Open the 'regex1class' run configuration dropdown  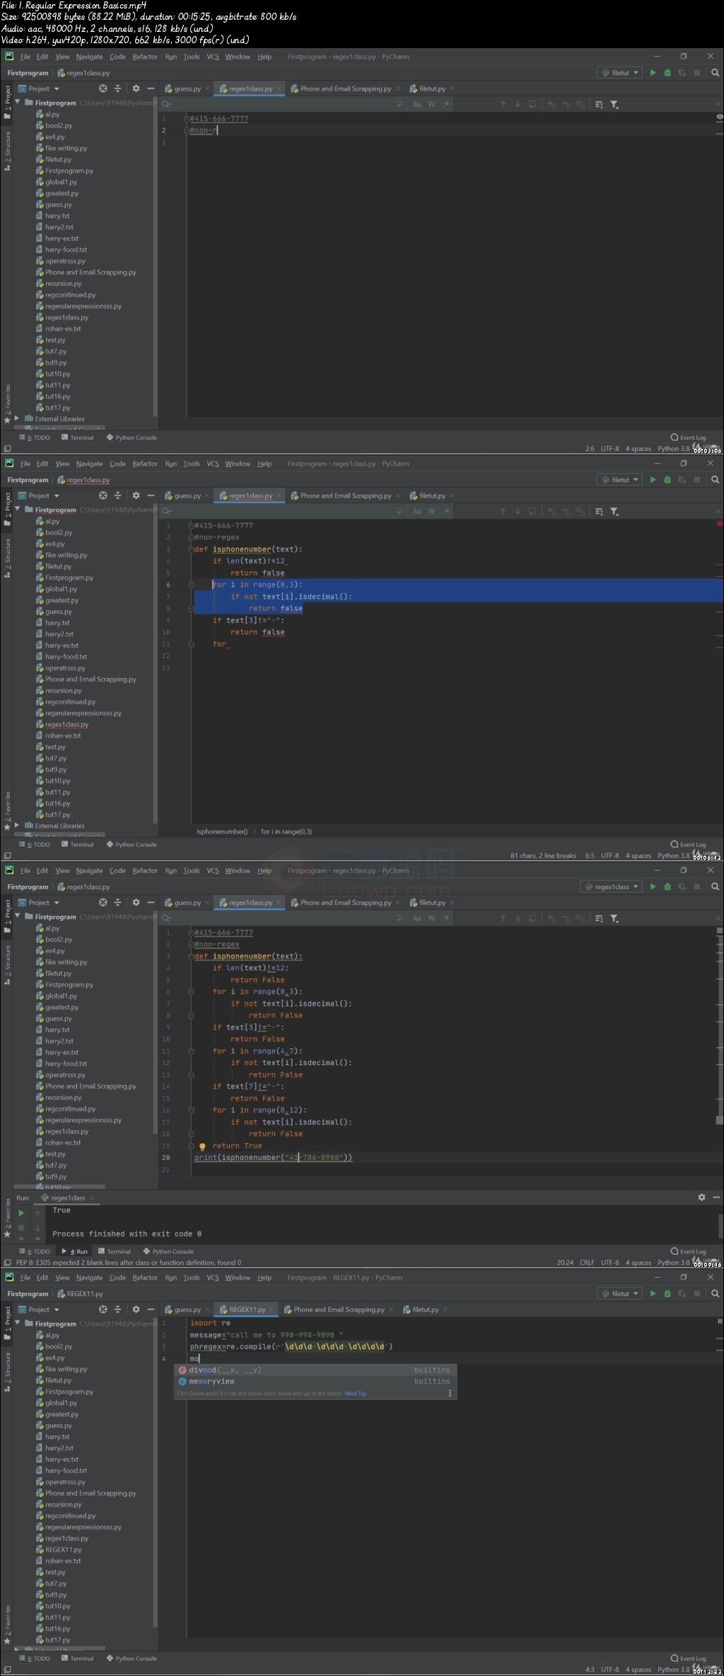(612, 887)
